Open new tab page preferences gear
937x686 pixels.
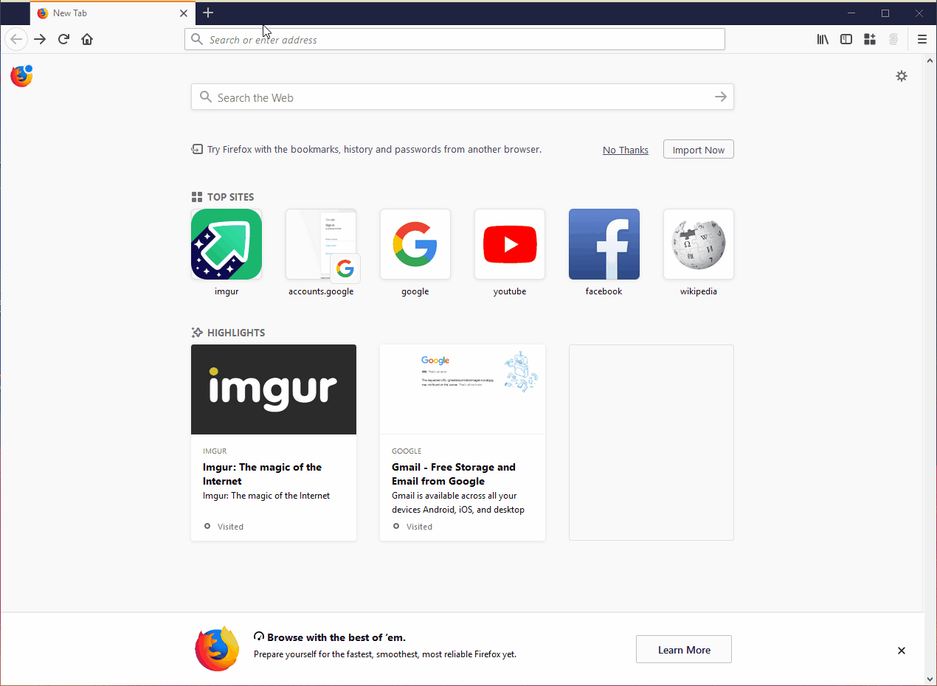click(902, 76)
